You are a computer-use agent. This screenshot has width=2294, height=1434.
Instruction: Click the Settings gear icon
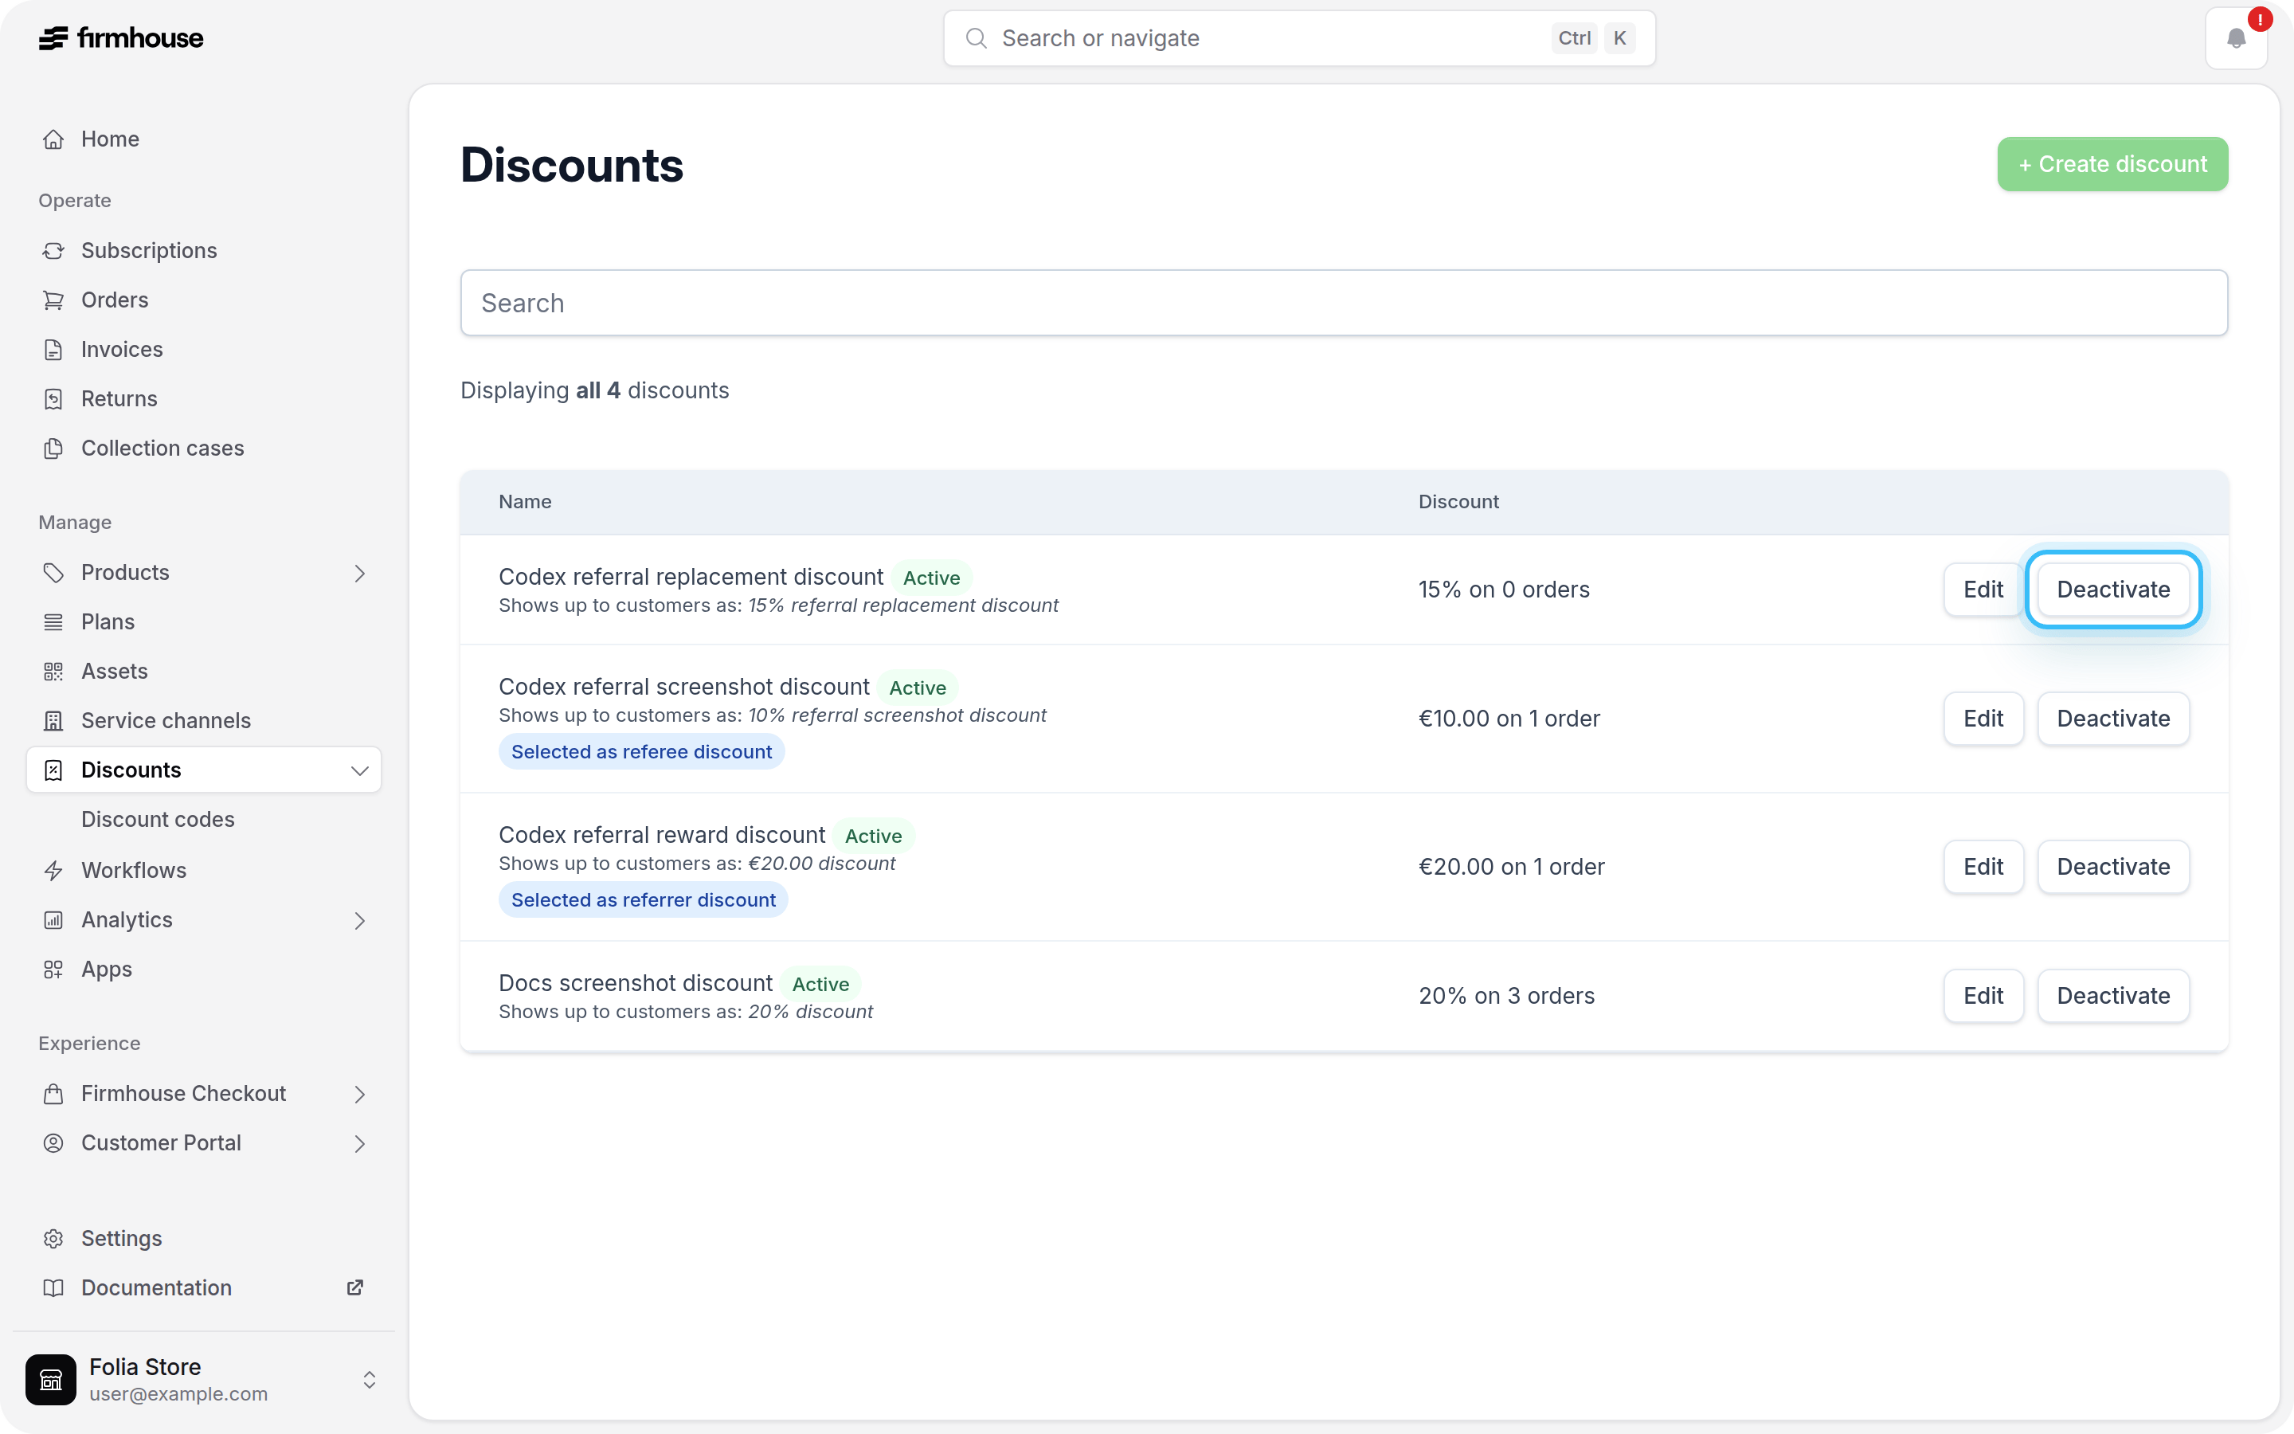53,1239
